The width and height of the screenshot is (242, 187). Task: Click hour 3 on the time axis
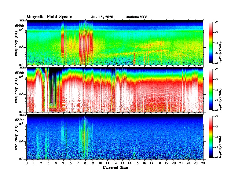[x=49, y=163]
